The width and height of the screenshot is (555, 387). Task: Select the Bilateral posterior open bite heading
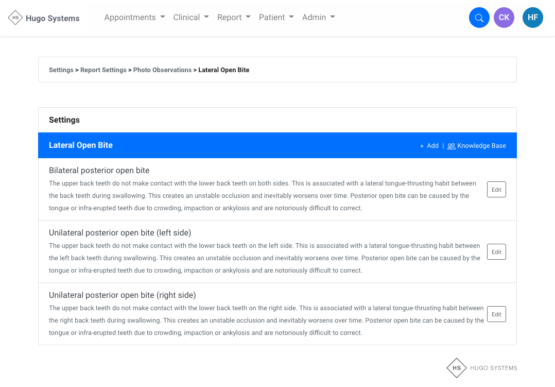pyautogui.click(x=99, y=171)
